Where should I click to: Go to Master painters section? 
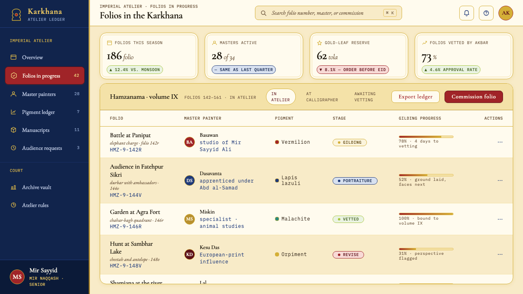pyautogui.click(x=45, y=94)
